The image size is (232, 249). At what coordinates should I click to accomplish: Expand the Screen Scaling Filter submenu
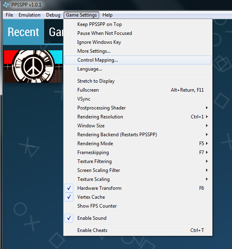138,170
